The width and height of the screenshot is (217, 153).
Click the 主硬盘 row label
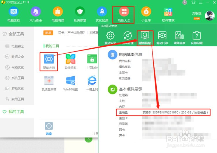point(123,112)
